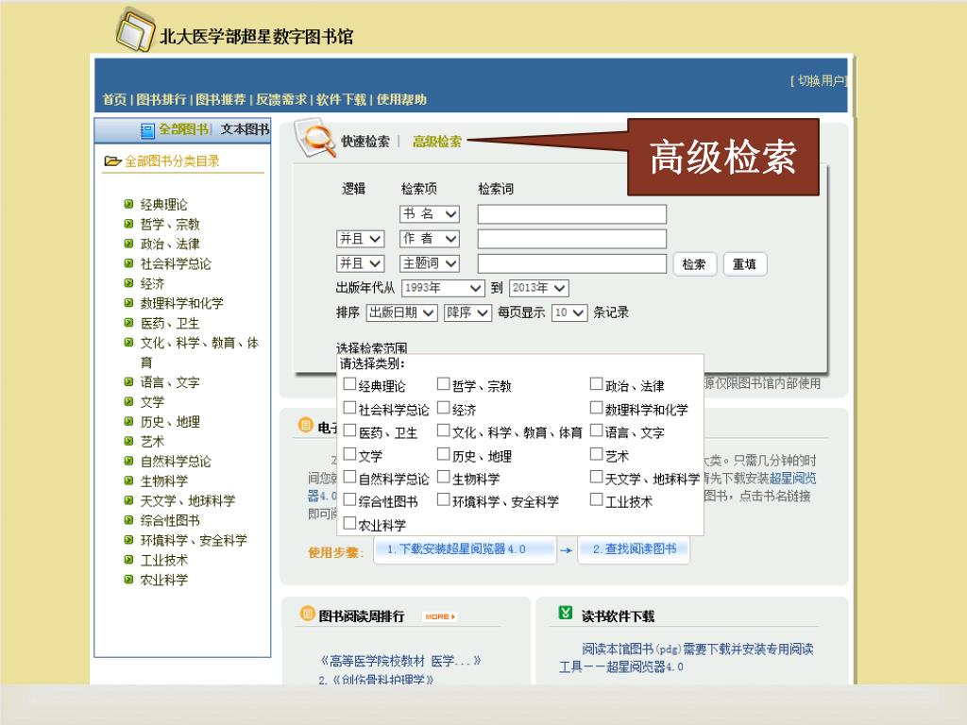
Task: Check the 工业技术 category checkbox
Action: (x=596, y=499)
